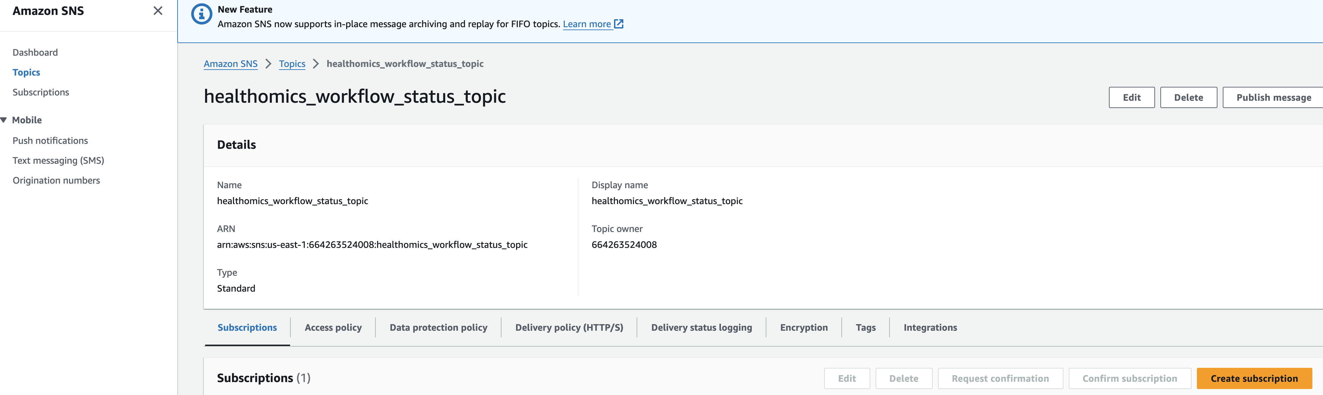Click Topics breadcrumb link
The height and width of the screenshot is (395, 1323).
[x=292, y=64]
